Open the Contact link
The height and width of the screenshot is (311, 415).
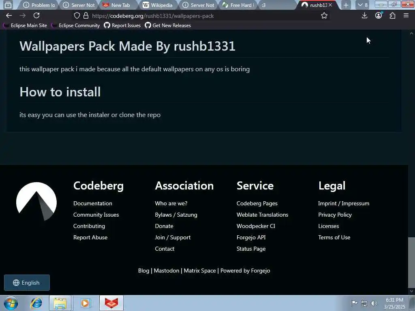[x=165, y=249]
